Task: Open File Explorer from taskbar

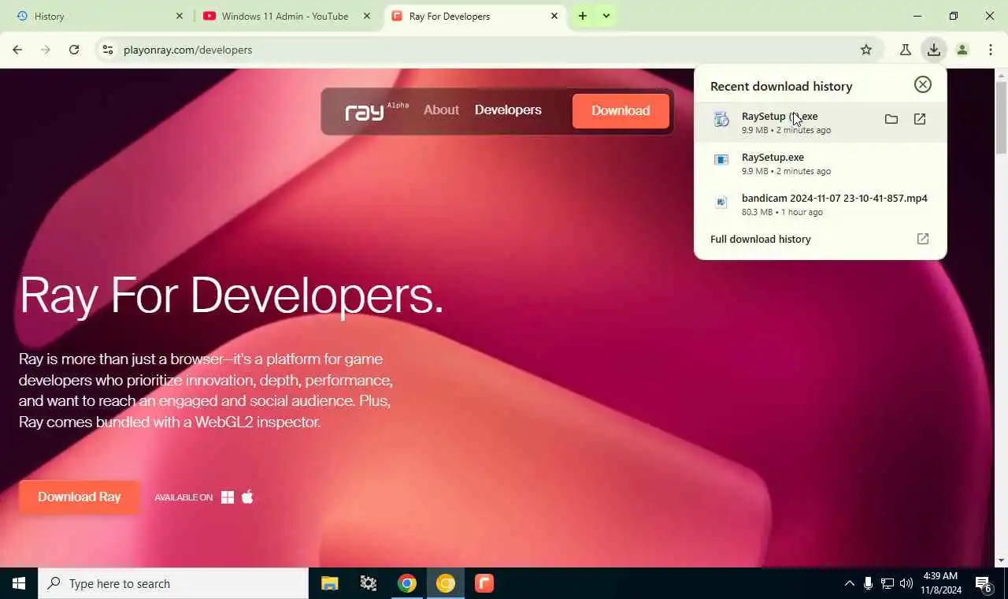Action: click(330, 583)
